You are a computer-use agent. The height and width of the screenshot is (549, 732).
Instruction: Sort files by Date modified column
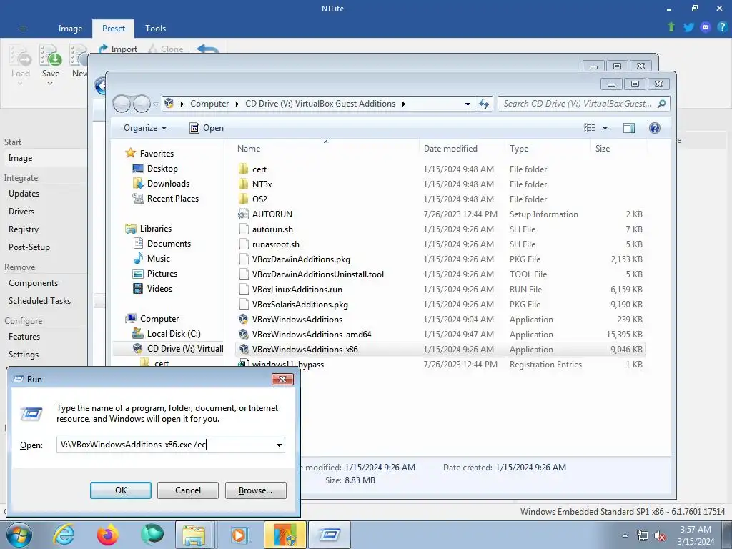point(450,149)
